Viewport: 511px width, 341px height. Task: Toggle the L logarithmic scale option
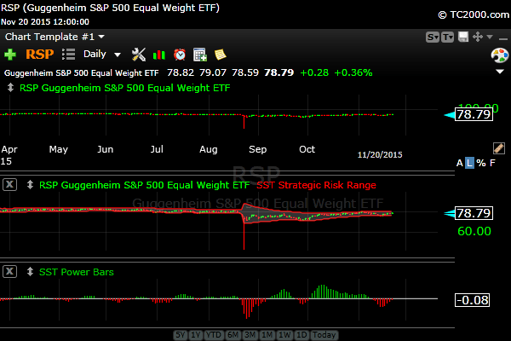pos(469,163)
